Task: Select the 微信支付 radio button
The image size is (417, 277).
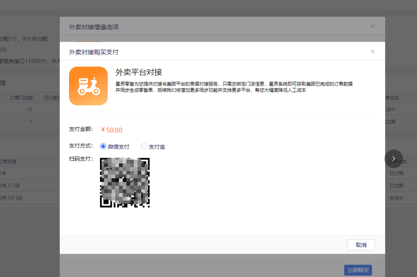Action: coord(103,146)
